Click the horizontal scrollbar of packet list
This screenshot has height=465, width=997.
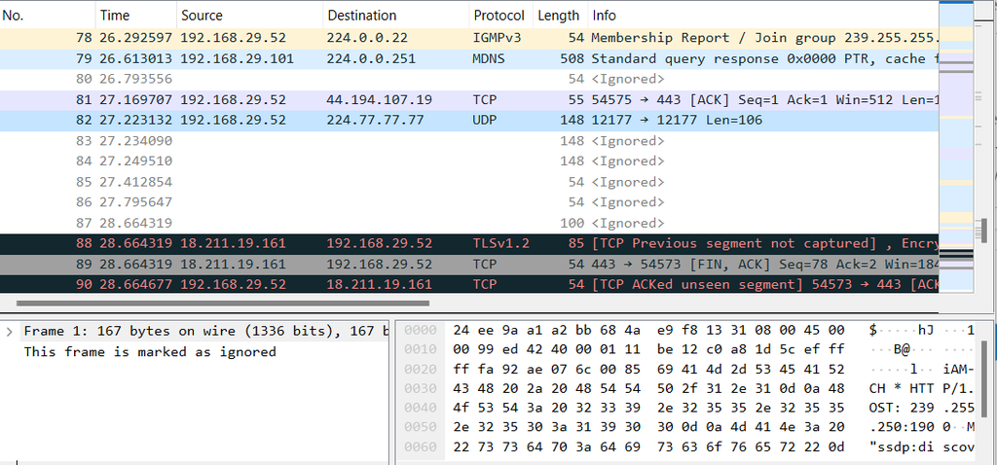click(223, 303)
